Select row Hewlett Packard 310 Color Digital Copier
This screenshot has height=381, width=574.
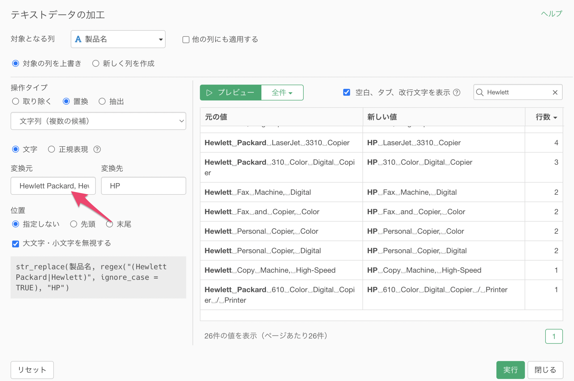point(382,167)
